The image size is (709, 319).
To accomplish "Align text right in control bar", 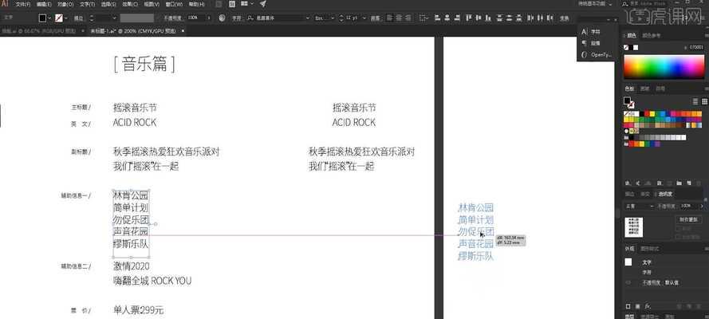I will (x=408, y=18).
